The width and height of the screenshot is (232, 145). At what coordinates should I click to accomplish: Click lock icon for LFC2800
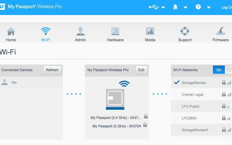224,118
